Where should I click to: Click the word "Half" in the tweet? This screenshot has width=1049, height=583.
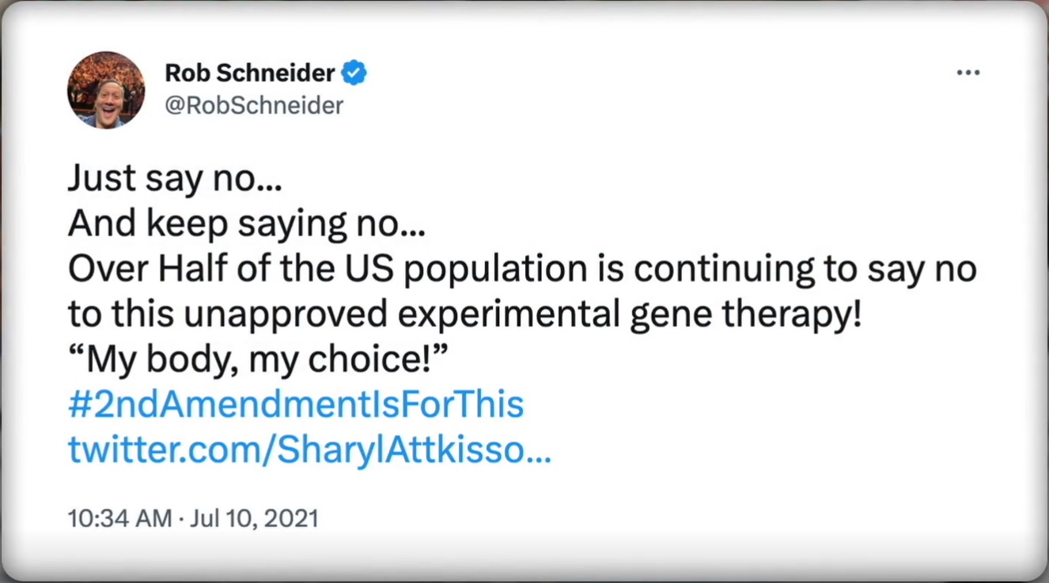point(194,269)
